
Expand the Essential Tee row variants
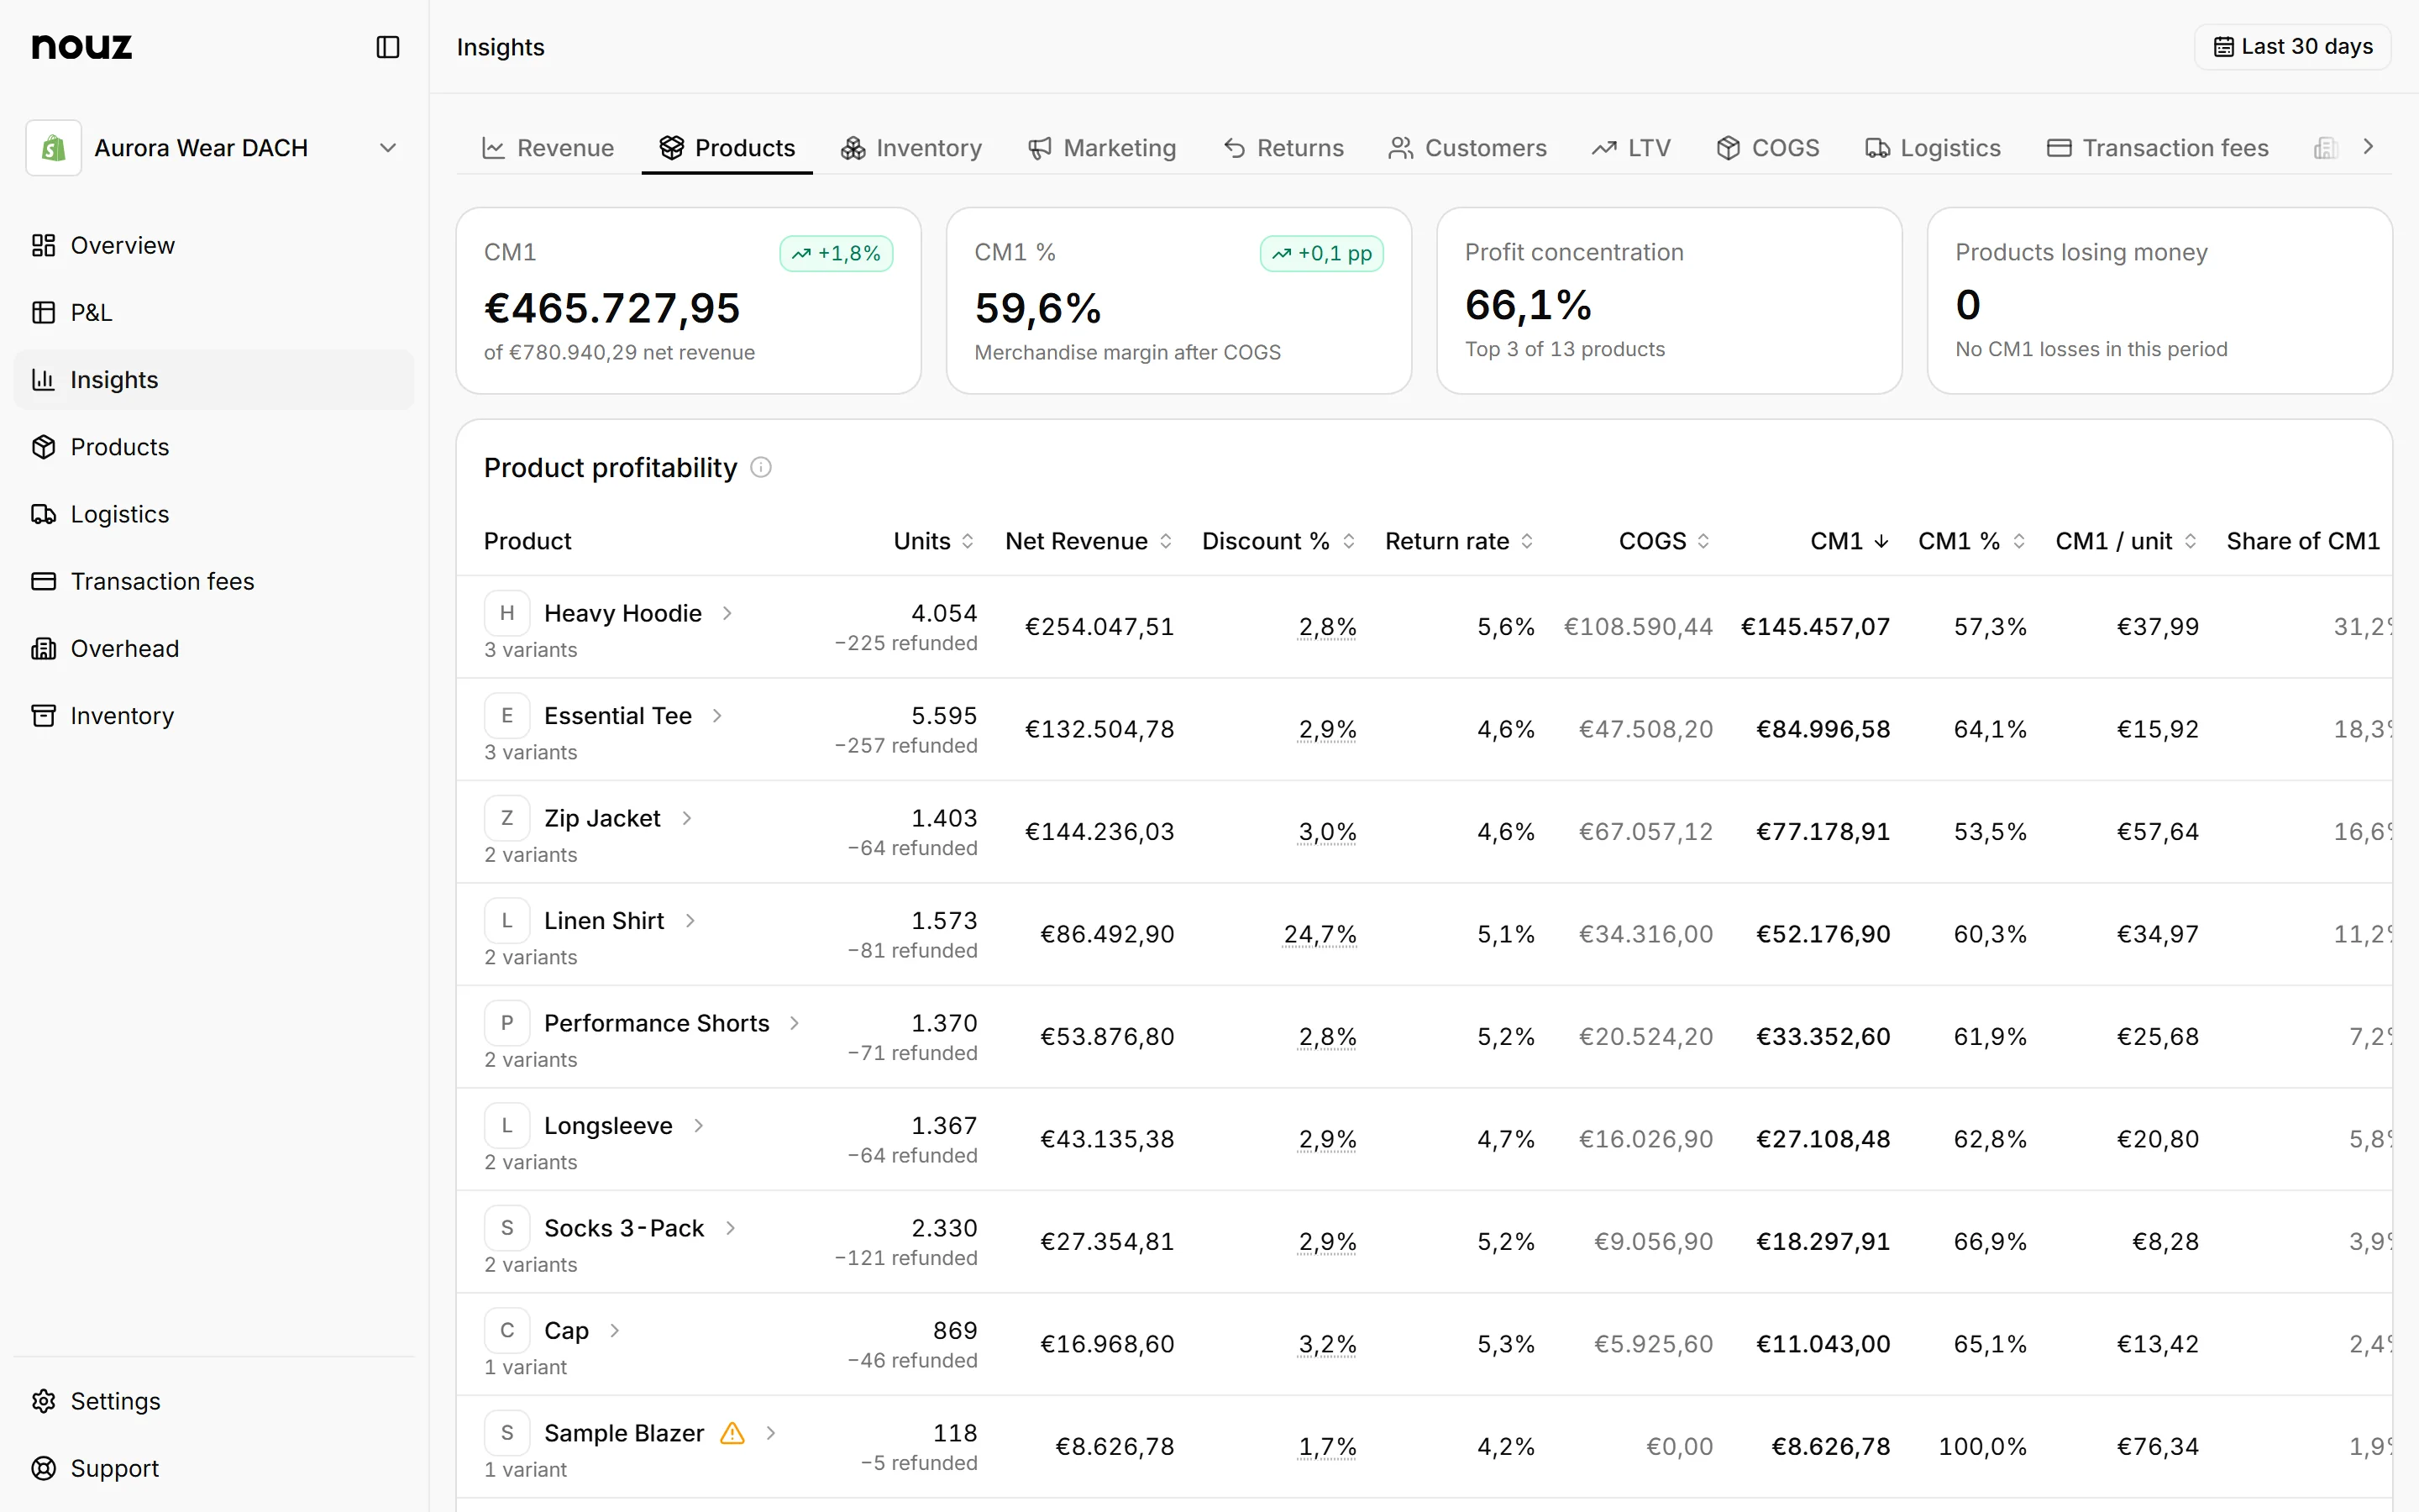(x=716, y=716)
